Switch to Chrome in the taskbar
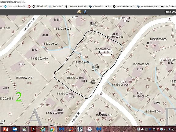This screenshot has height=132, width=176. [x=52, y=129]
